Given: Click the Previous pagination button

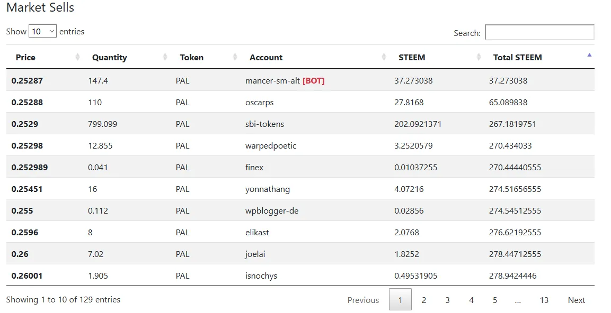Looking at the screenshot, I should (x=363, y=300).
